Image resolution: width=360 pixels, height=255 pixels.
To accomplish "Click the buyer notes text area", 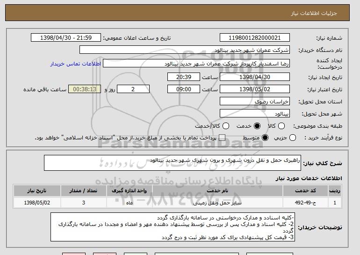I will [173, 227].
